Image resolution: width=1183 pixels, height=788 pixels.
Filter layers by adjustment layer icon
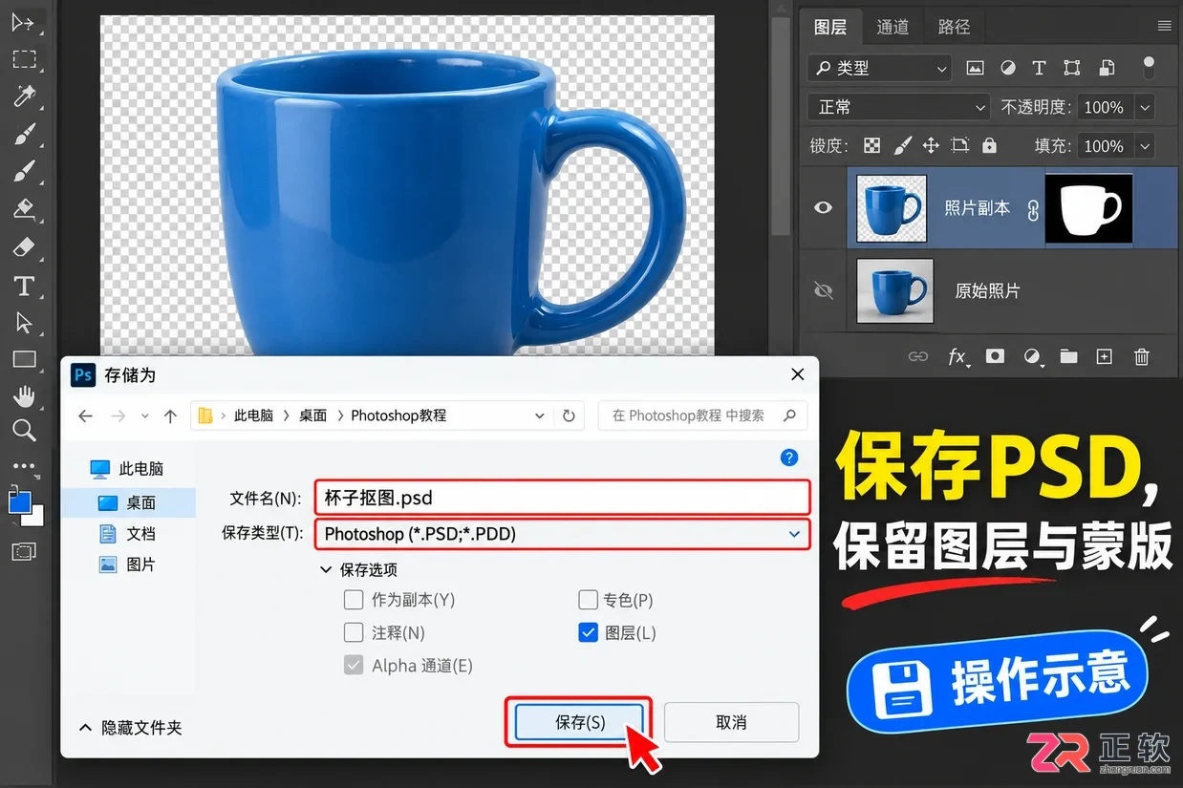(x=1007, y=68)
